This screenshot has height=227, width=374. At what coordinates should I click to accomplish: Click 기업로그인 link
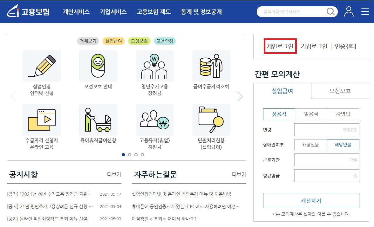pos(314,46)
